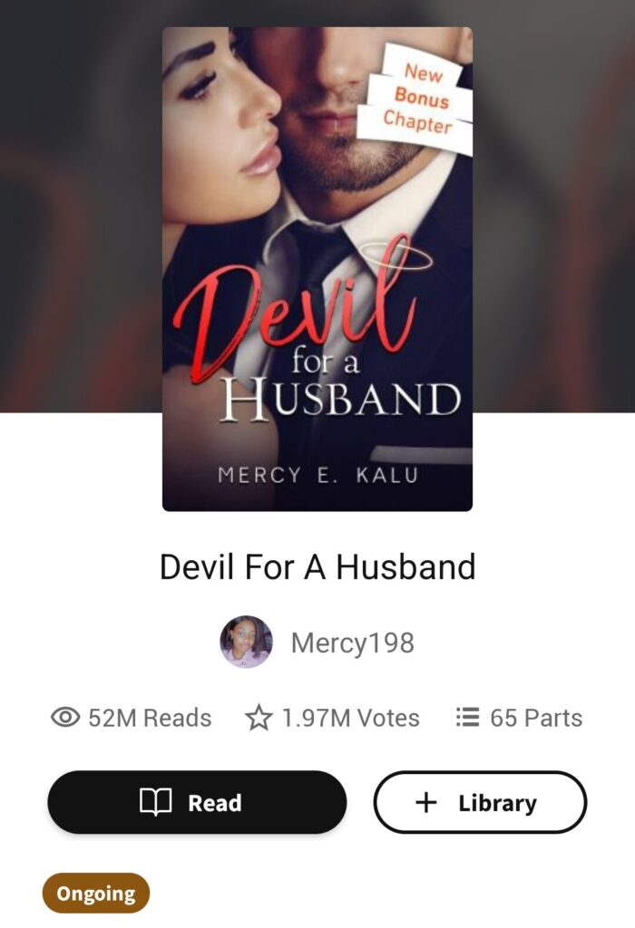View the 65 Parts table of contents
The height and width of the screenshot is (928, 635).
coord(519,718)
